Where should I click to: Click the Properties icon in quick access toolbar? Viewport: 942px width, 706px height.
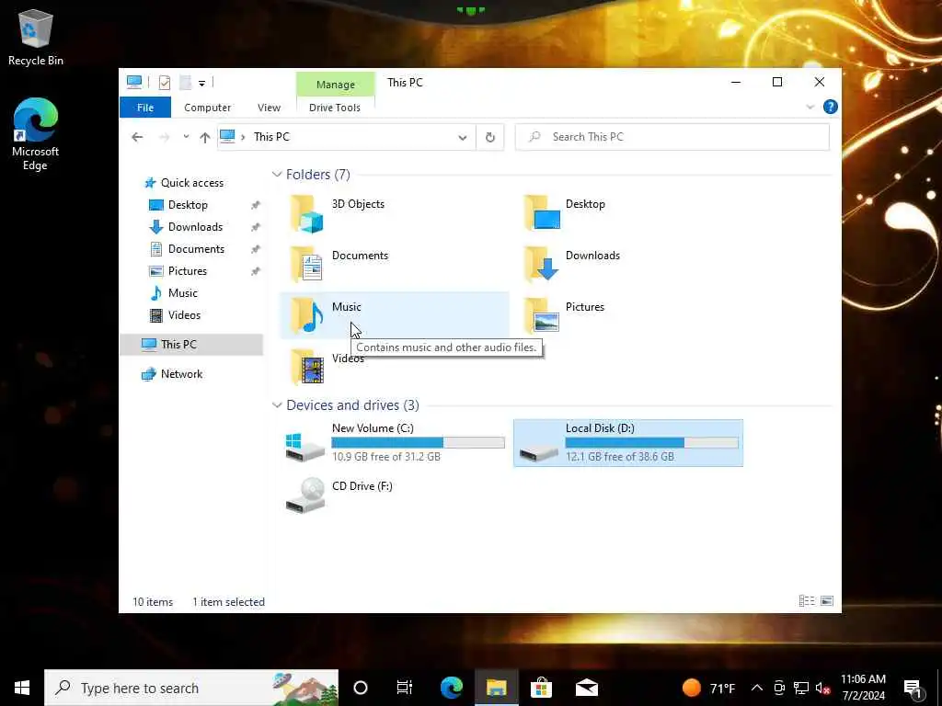[x=165, y=82]
